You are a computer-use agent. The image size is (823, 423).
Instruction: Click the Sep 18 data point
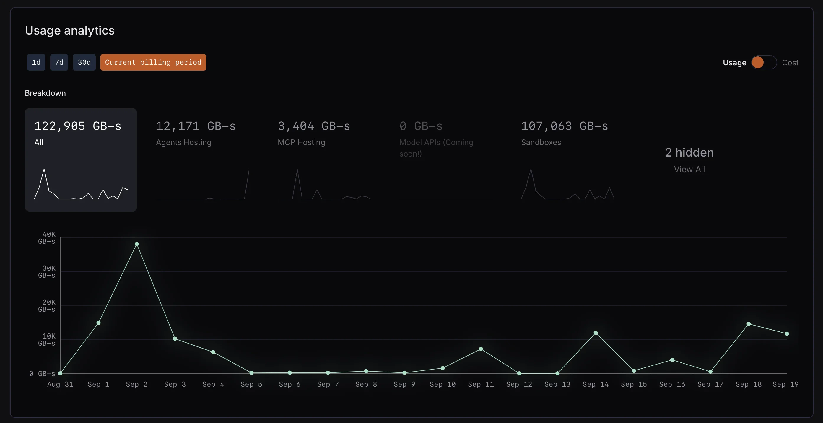tap(749, 324)
